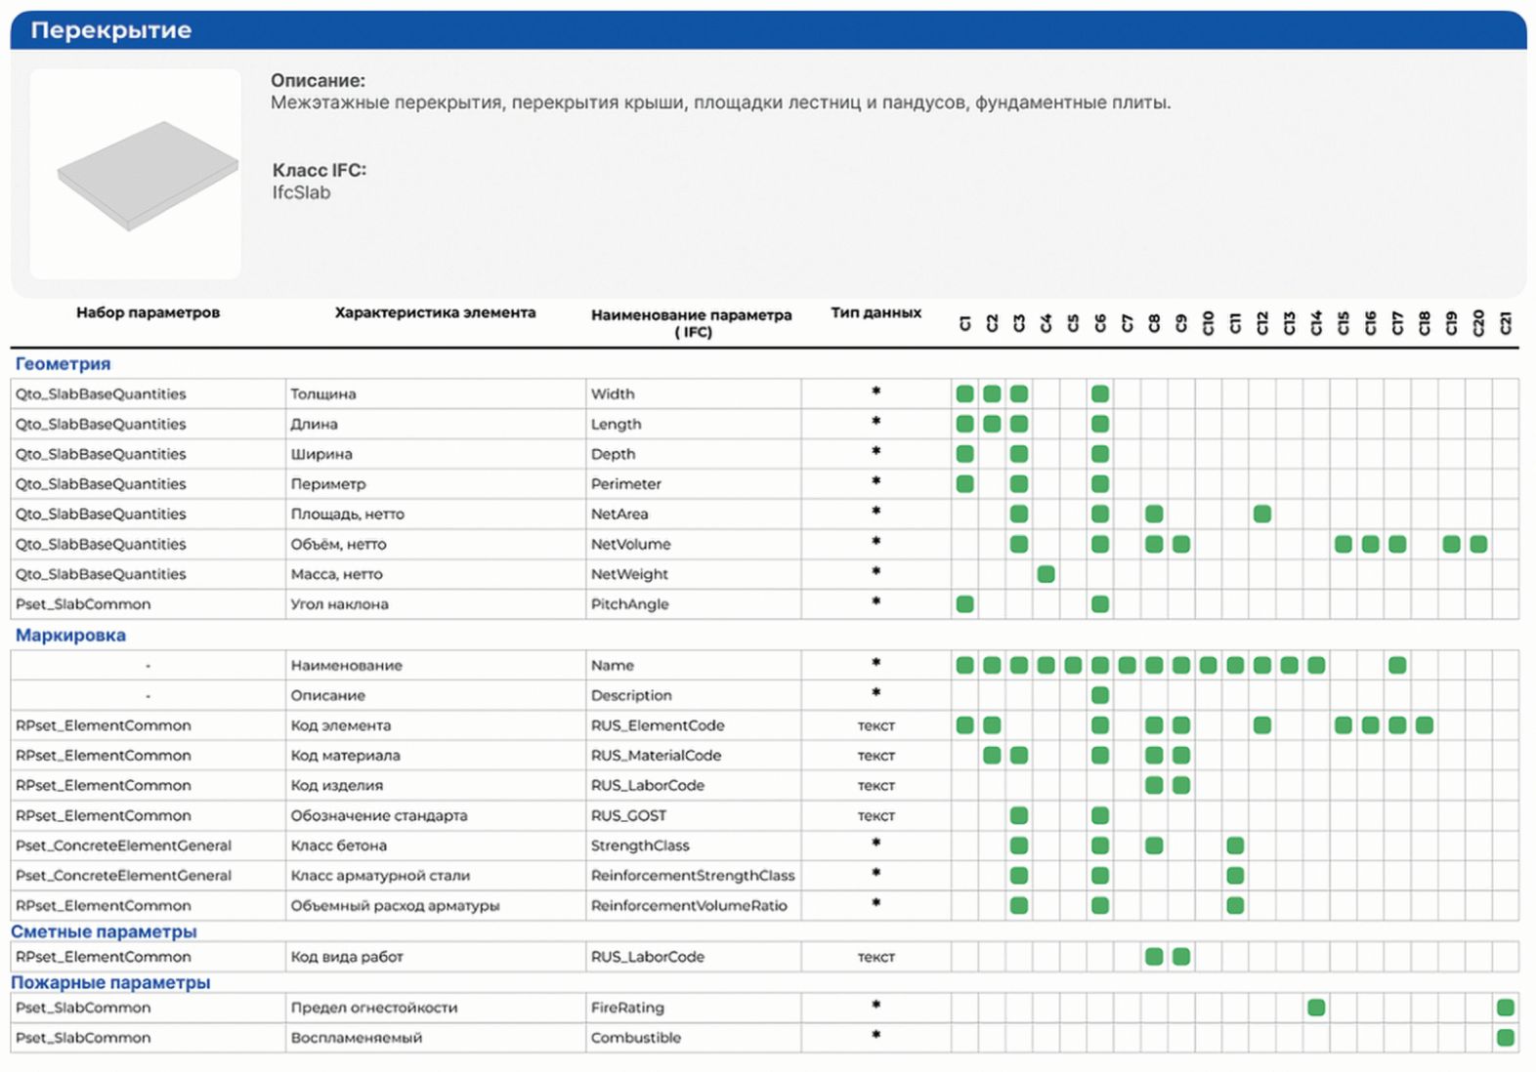This screenshot has height=1072, width=1536.
Task: Select the Геометрия section heading
Action: [x=64, y=363]
